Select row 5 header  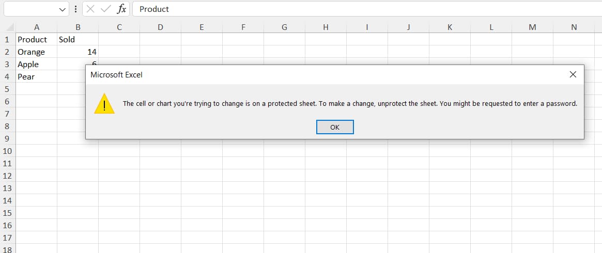[x=8, y=89]
